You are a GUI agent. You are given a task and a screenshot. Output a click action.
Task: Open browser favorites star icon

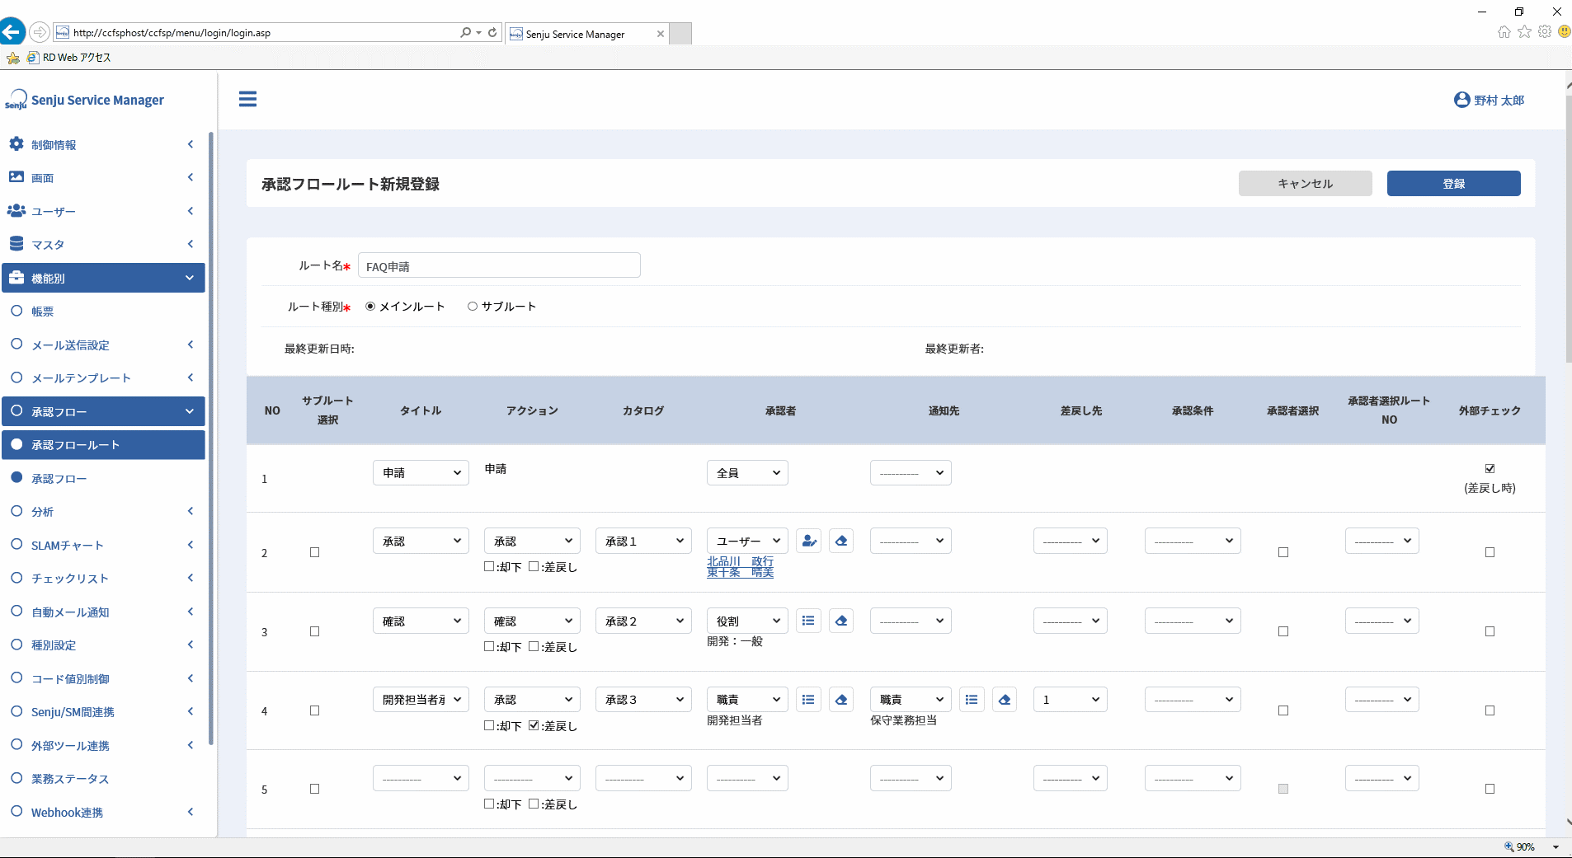(x=1524, y=31)
